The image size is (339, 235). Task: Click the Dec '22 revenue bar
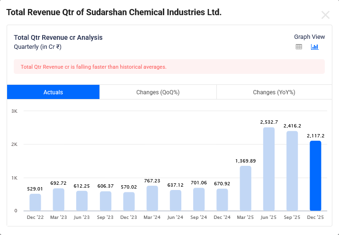pyautogui.click(x=35, y=202)
